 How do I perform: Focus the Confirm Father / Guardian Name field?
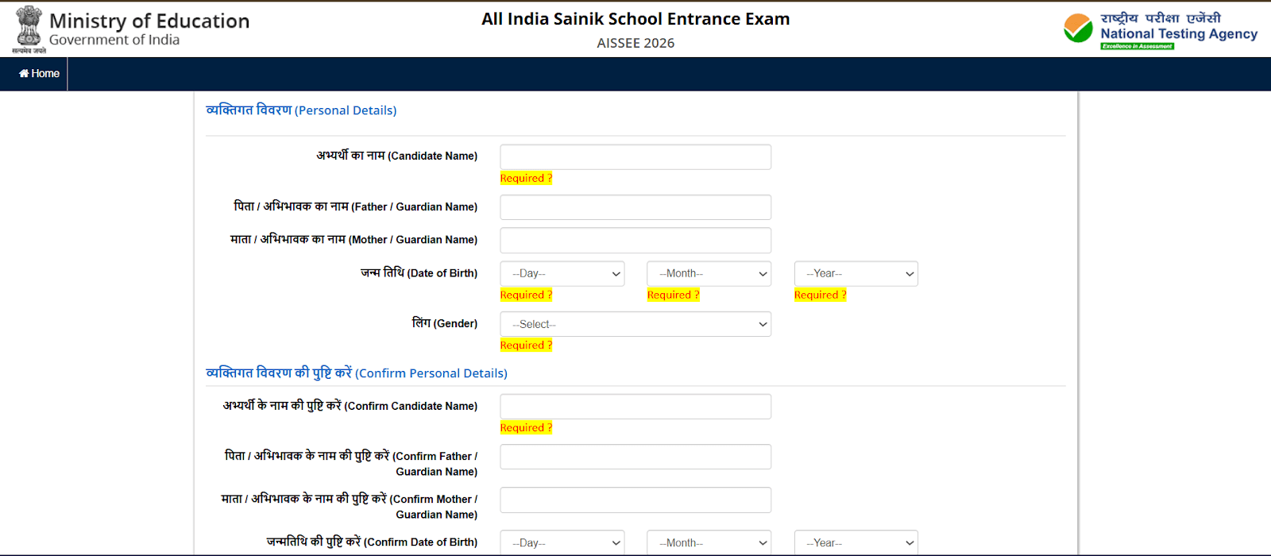[x=635, y=457]
